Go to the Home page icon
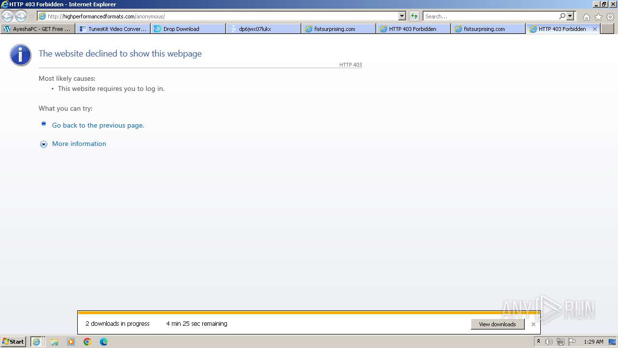 point(586,17)
